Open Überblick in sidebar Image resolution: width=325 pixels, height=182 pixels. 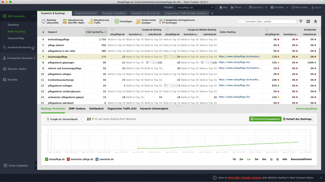(13, 25)
